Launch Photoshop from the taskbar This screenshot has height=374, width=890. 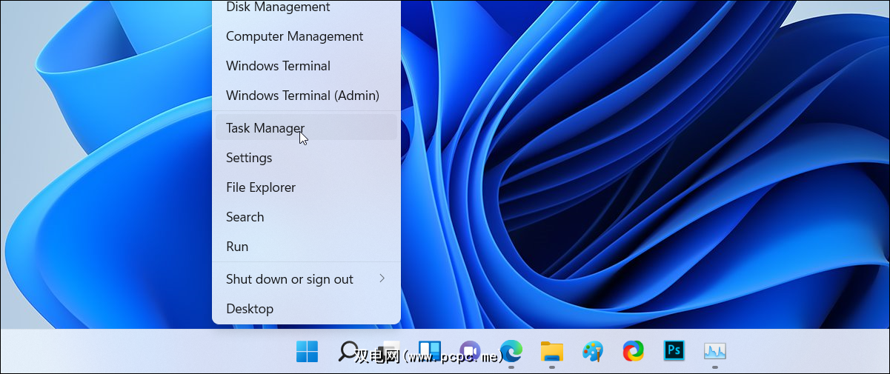click(x=674, y=350)
